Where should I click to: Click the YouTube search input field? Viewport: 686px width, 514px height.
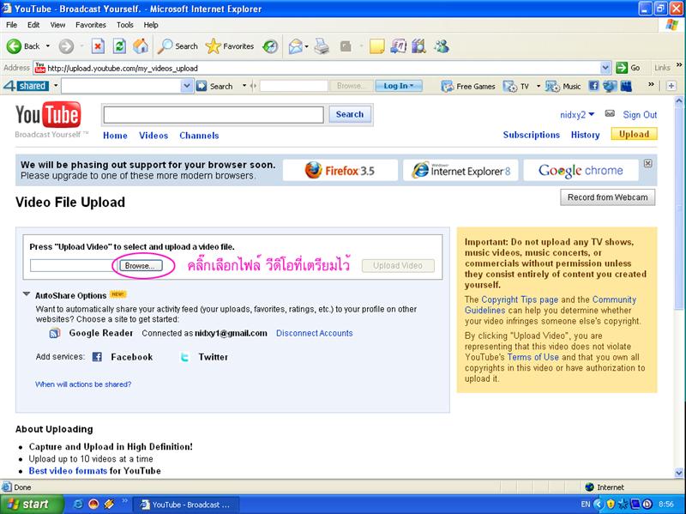click(x=213, y=114)
